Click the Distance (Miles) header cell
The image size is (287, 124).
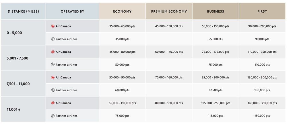coord(23,11)
